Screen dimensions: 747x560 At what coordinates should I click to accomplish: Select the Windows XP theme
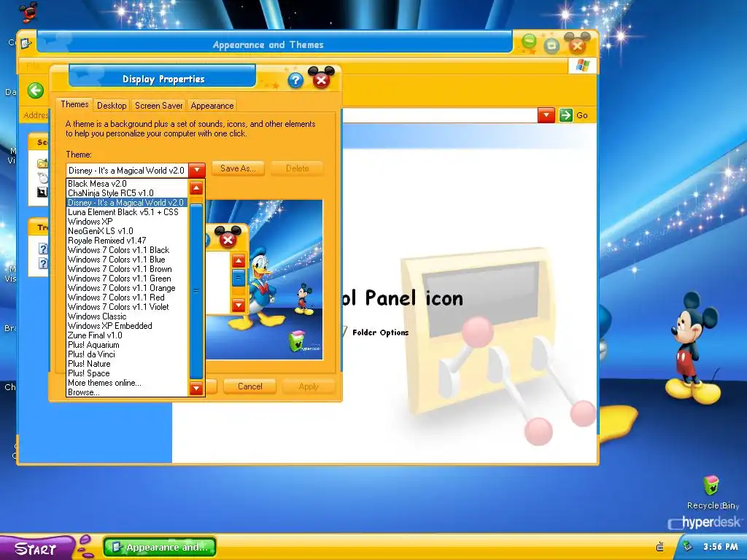127,222
